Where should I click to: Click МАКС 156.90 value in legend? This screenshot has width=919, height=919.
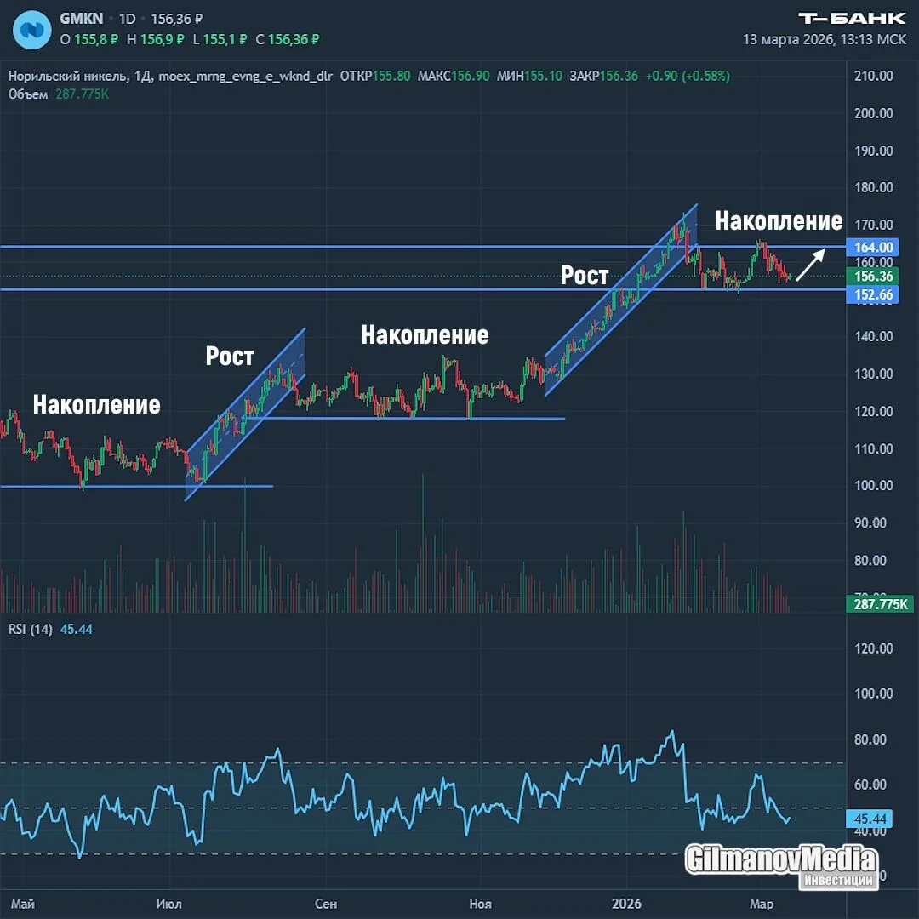(x=453, y=77)
